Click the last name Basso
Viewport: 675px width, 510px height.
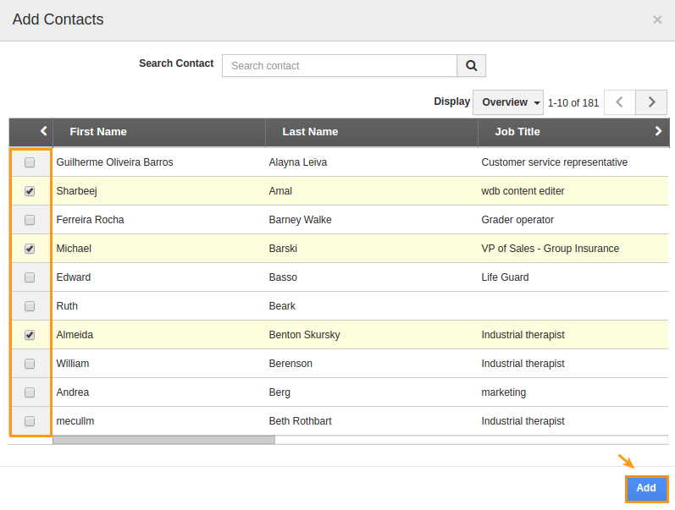(283, 277)
